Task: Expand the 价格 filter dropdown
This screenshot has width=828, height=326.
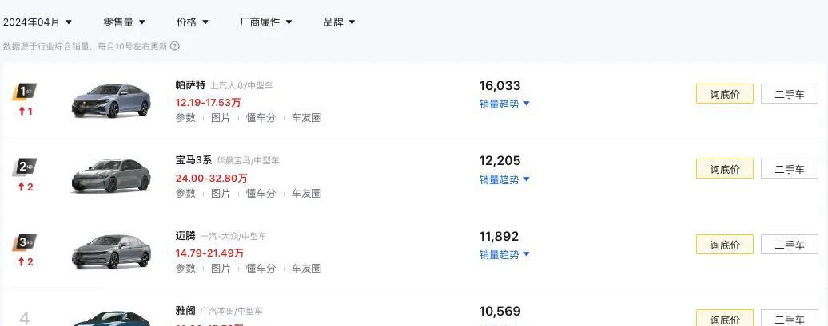Action: [x=193, y=22]
